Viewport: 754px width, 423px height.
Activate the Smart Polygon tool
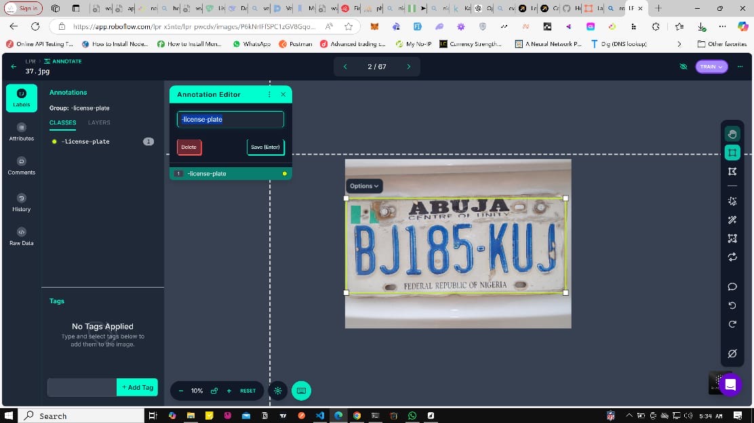(732, 201)
